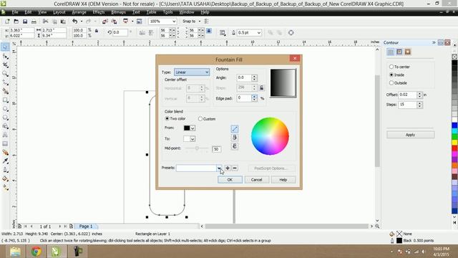This screenshot has height=258, width=458.
Task: Select the Basic Shapes tool in the toolbox
Action: pos(5,126)
